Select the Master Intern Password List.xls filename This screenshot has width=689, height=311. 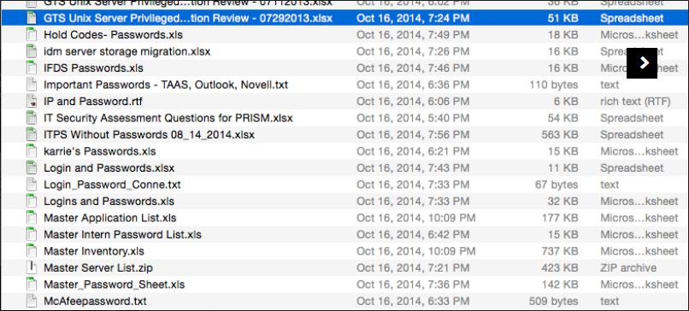coord(122,235)
